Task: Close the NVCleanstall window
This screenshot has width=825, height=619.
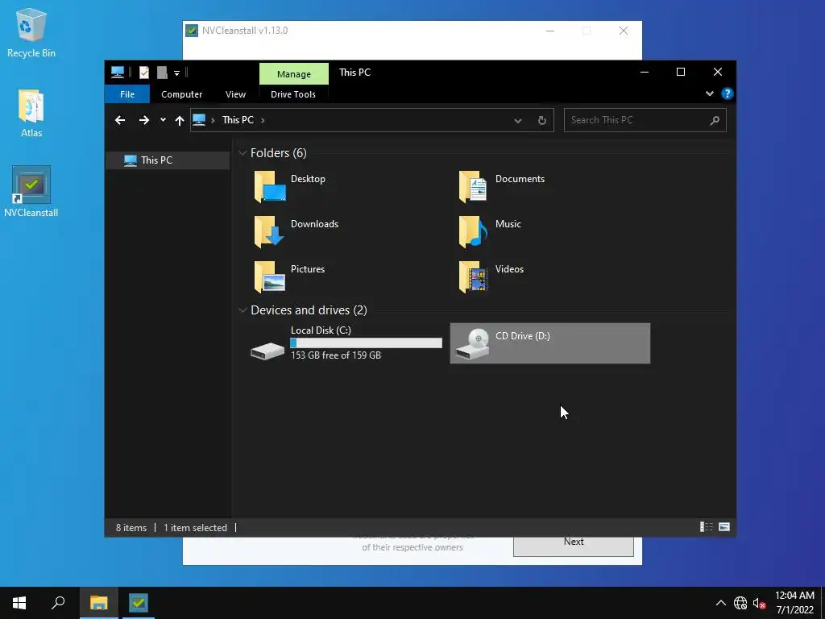Action: click(624, 31)
